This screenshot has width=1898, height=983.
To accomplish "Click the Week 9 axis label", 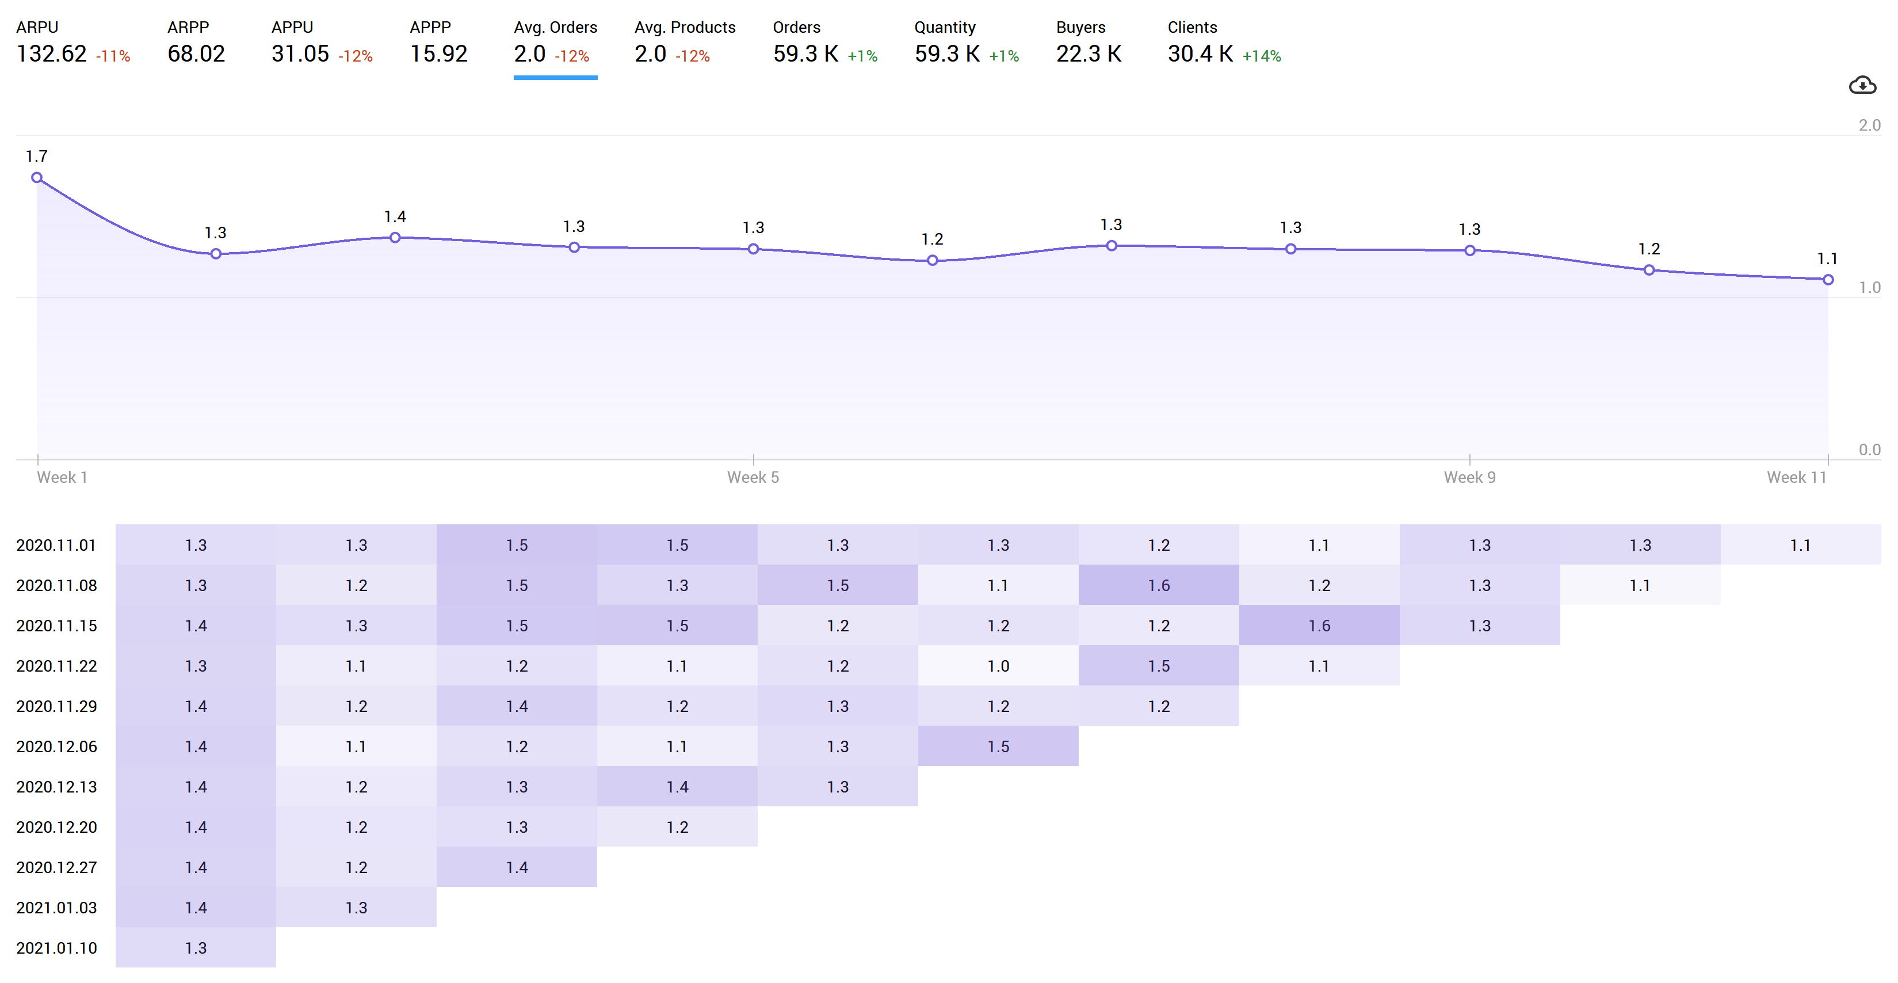I will [x=1470, y=478].
